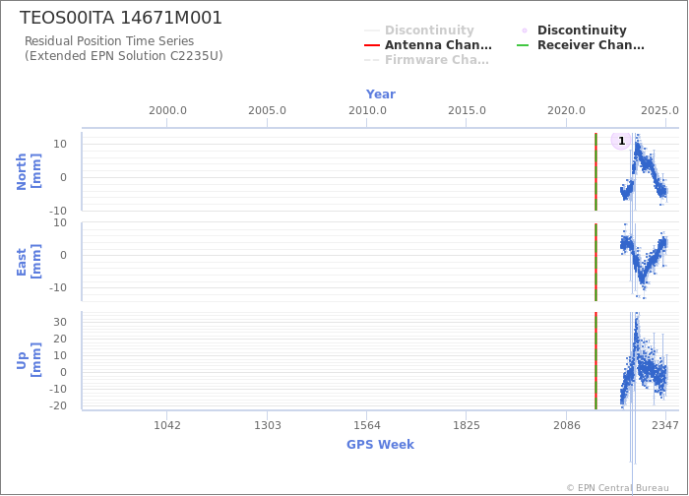This screenshot has height=496, width=689.
Task: Click the antenna/receiver change line in Up plot
Action: pos(595,361)
